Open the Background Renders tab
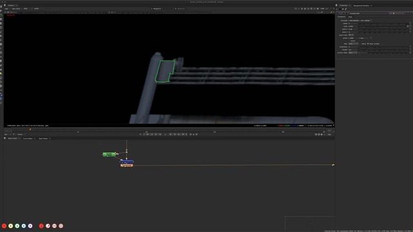This screenshot has height=232, width=413. point(361,6)
